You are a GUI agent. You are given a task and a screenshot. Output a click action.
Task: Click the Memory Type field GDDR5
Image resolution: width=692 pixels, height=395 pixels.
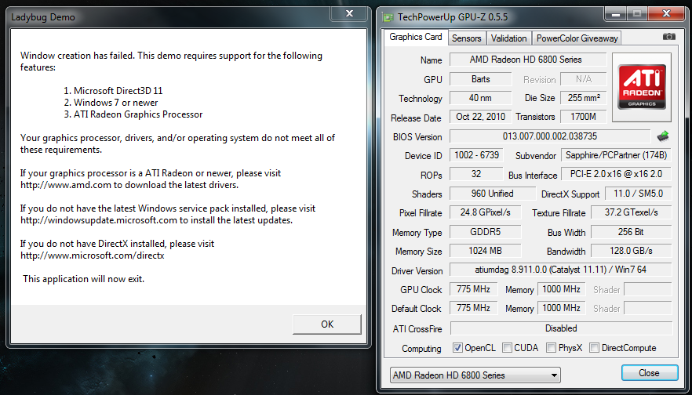[485, 232]
